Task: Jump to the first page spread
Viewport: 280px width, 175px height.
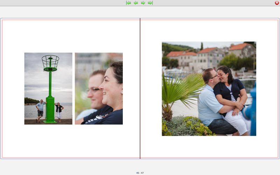Action: point(128,3)
